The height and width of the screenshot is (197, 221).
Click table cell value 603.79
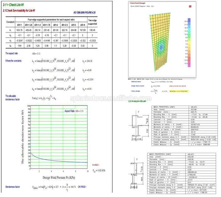pyautogui.click(x=19, y=30)
